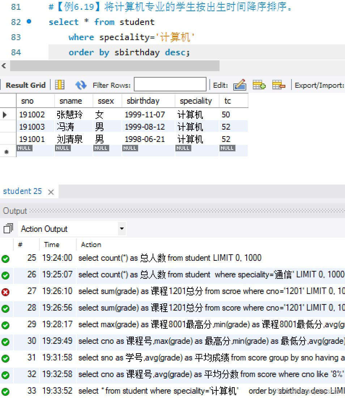Click inside the Filter Rows input box

pos(170,85)
